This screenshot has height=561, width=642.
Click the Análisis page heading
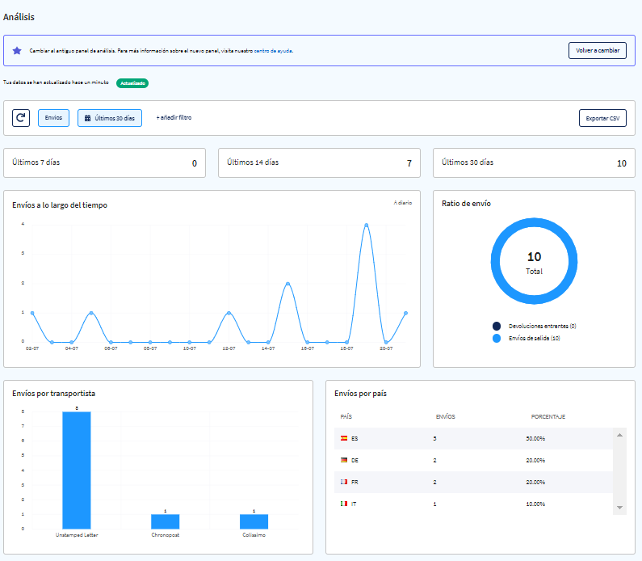tap(19, 17)
